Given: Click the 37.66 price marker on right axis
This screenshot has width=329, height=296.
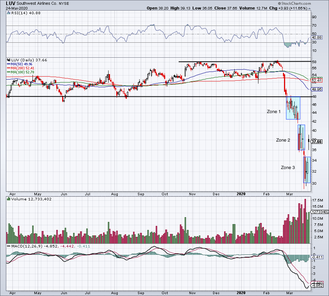Looking at the screenshot, I should pyautogui.click(x=317, y=141).
